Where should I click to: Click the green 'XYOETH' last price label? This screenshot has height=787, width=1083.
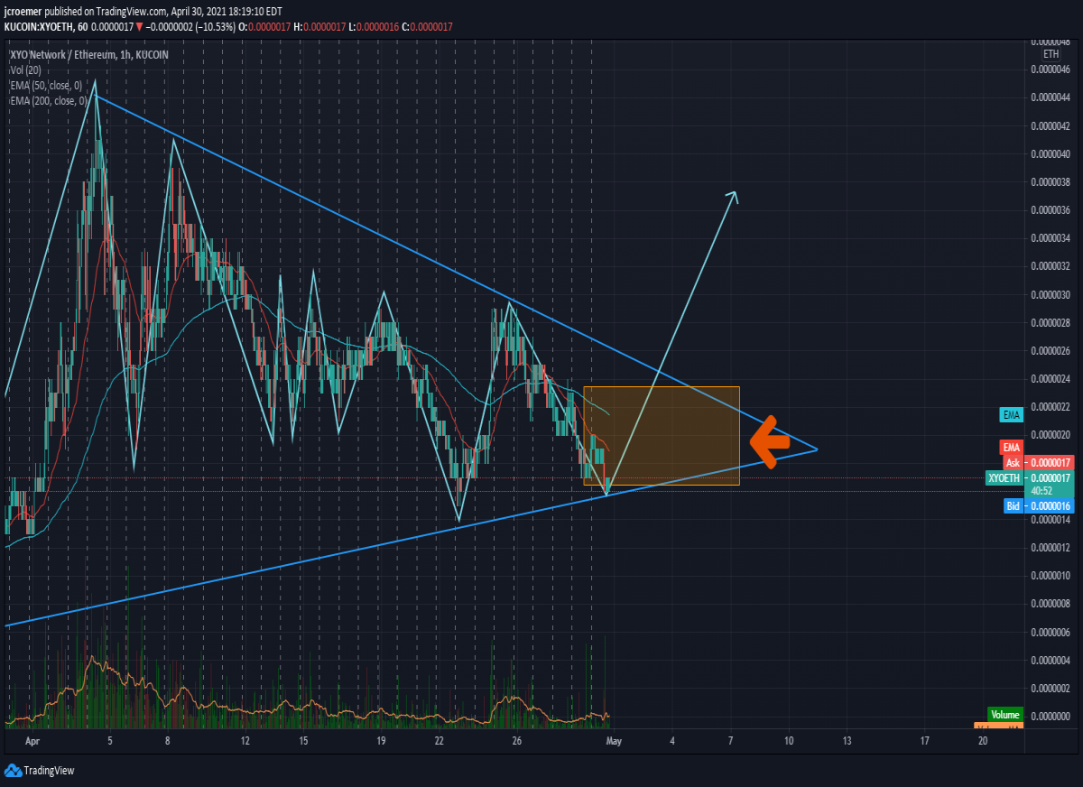coord(1004,477)
